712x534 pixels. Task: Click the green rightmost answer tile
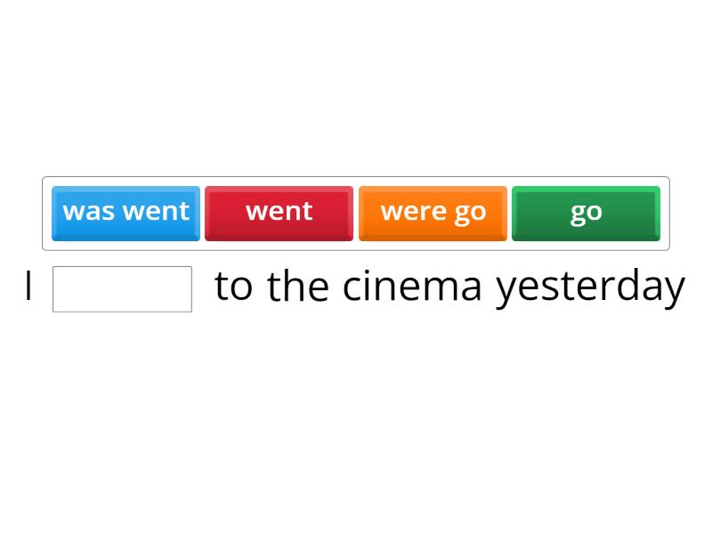pos(586,212)
